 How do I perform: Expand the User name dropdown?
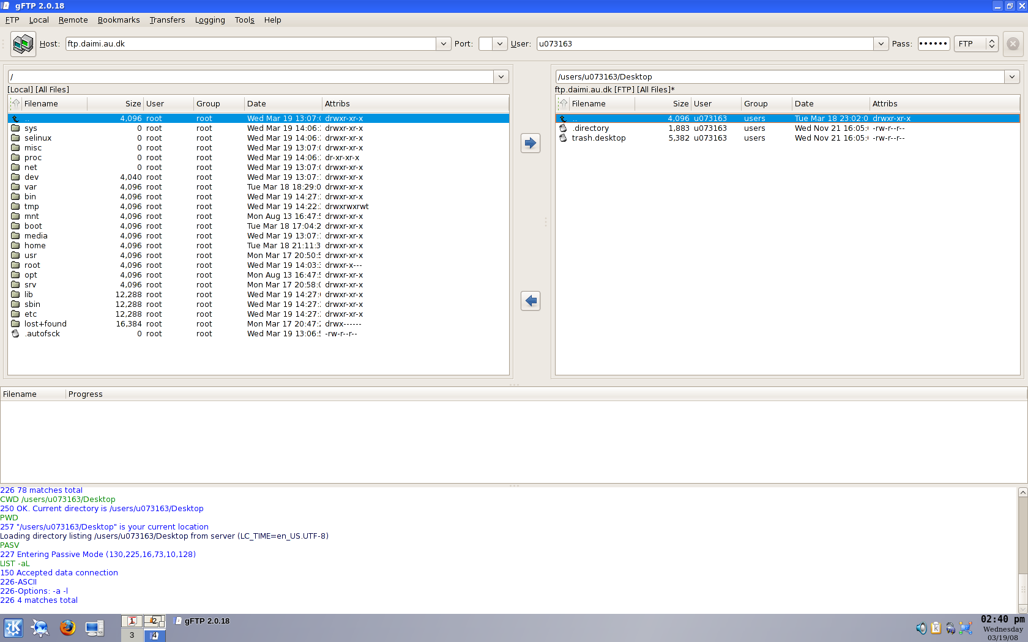point(881,44)
